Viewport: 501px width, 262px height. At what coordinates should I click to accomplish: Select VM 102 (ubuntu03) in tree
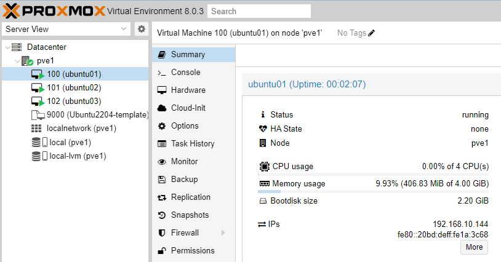(75, 101)
